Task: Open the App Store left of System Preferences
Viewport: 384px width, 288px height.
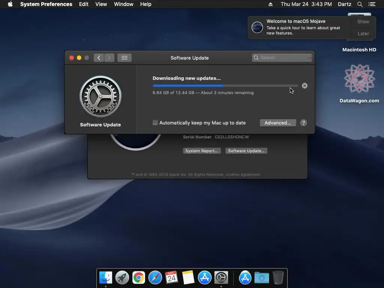Action: coord(204,277)
